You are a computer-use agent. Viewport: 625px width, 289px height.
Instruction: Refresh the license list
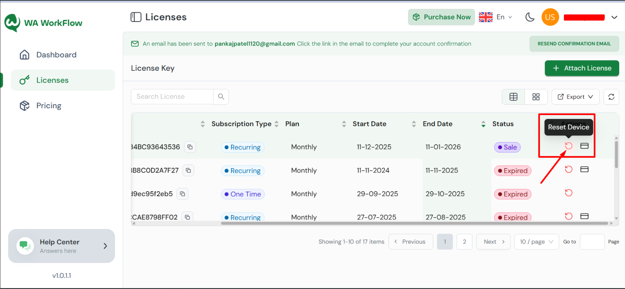611,97
